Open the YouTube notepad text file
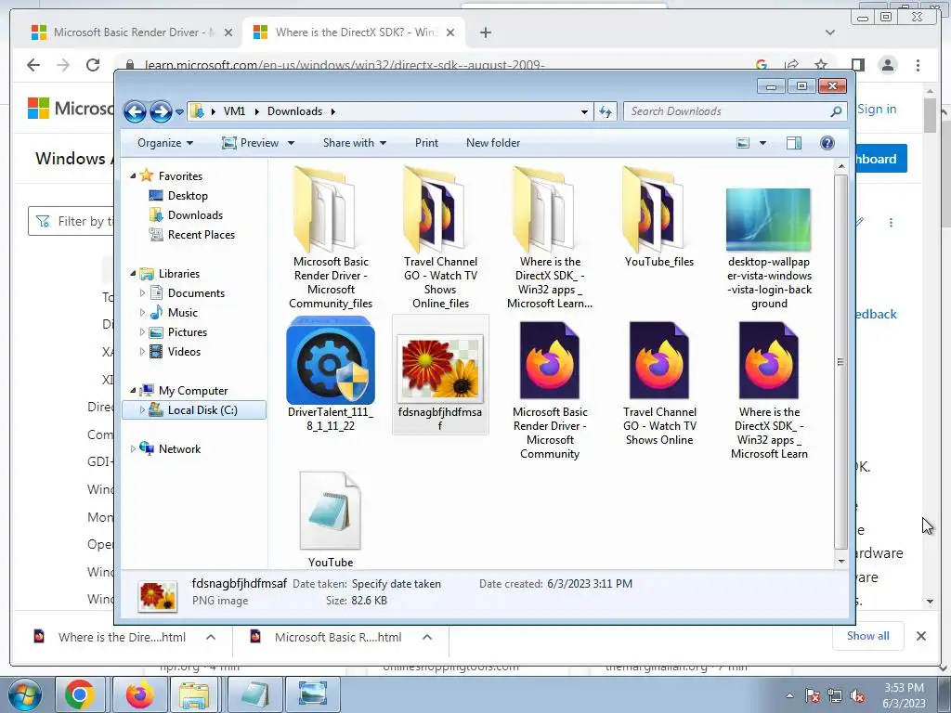The image size is (951, 713). [x=331, y=511]
